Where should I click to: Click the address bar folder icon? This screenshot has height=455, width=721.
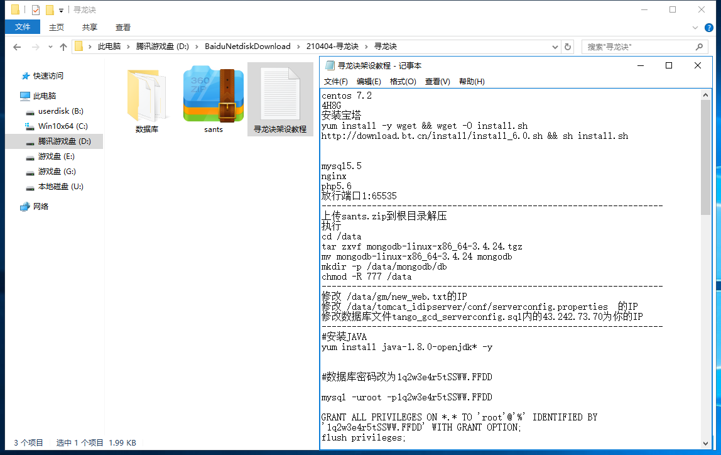click(x=79, y=47)
